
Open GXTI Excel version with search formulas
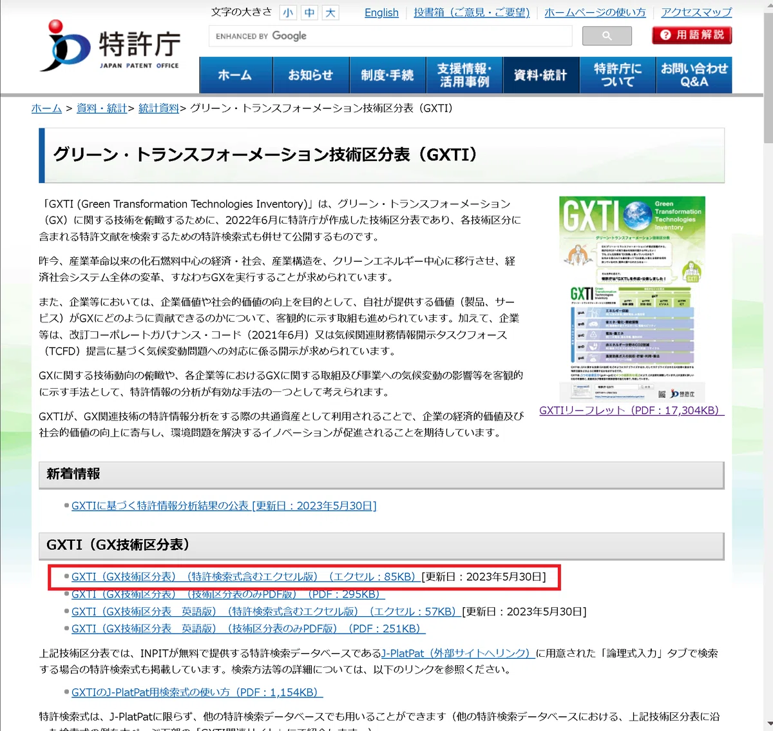coord(246,577)
